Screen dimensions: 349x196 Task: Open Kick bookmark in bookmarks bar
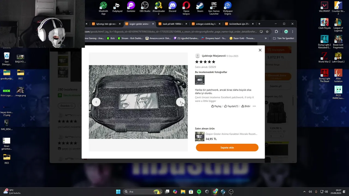click(111, 38)
